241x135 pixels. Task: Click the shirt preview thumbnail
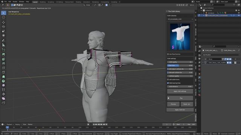click(180, 37)
